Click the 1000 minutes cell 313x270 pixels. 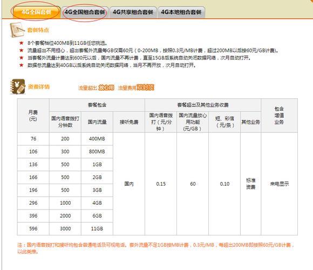coord(65,203)
